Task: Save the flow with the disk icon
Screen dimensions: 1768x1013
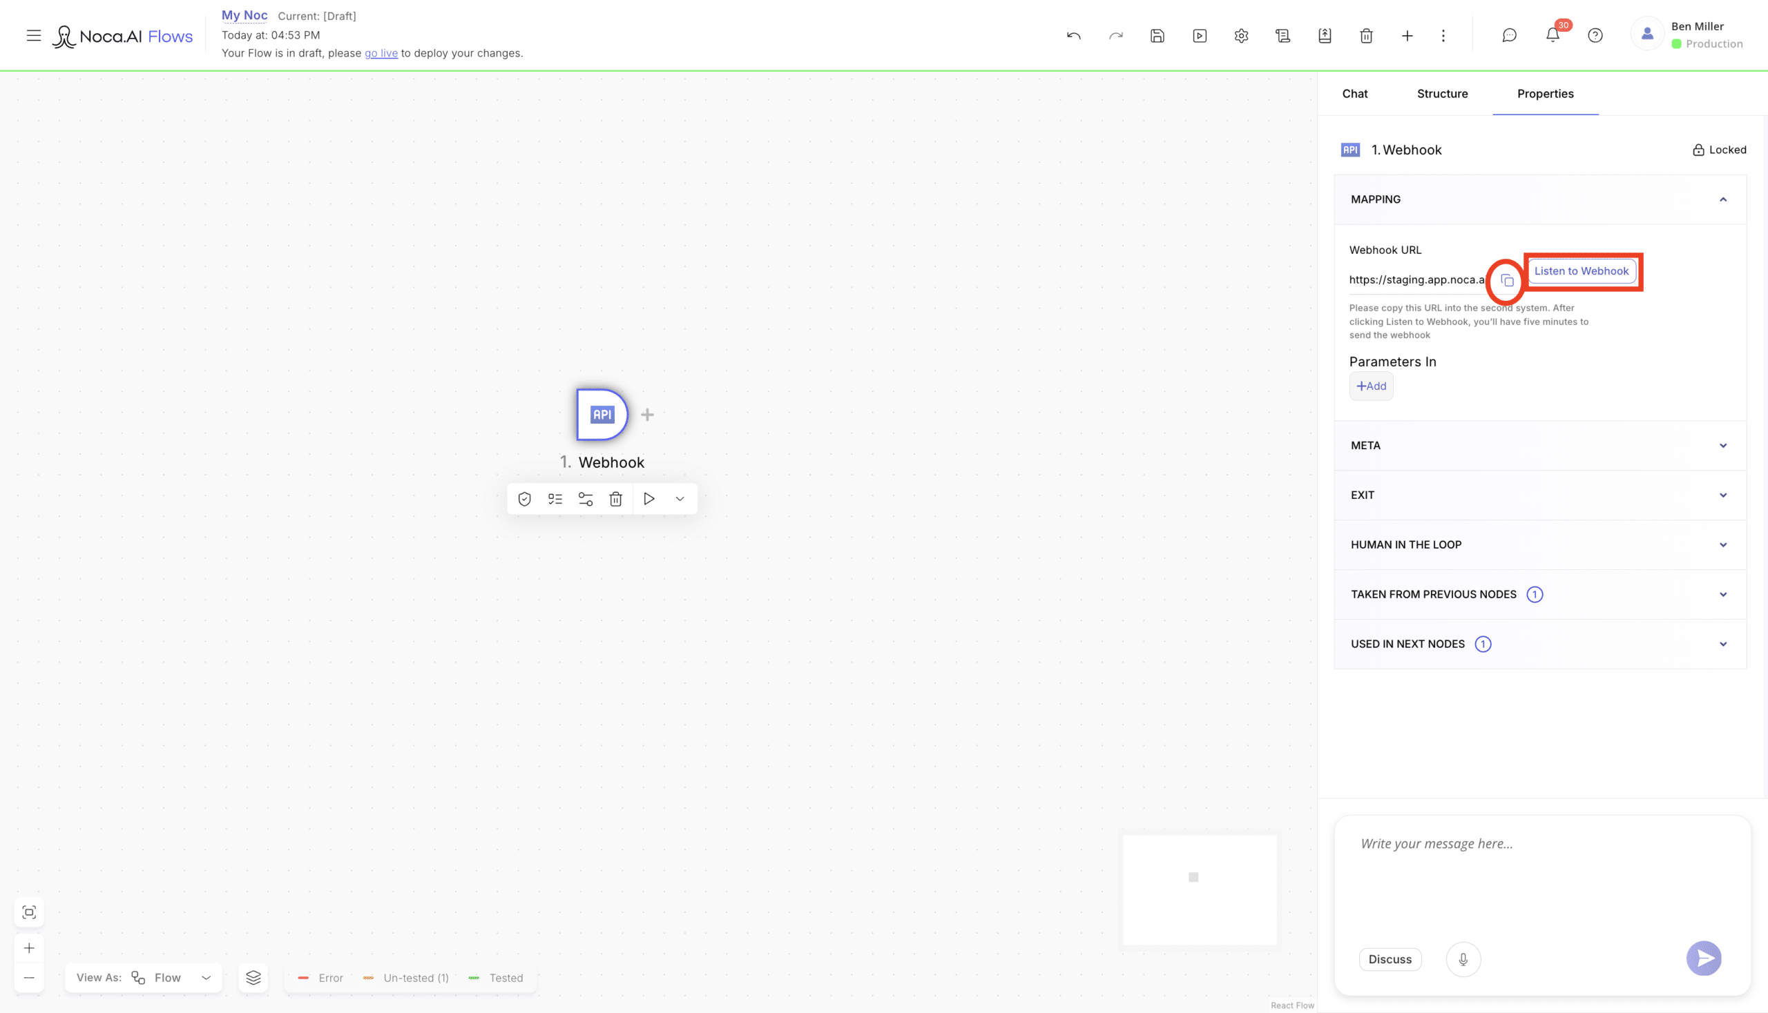Action: point(1157,35)
